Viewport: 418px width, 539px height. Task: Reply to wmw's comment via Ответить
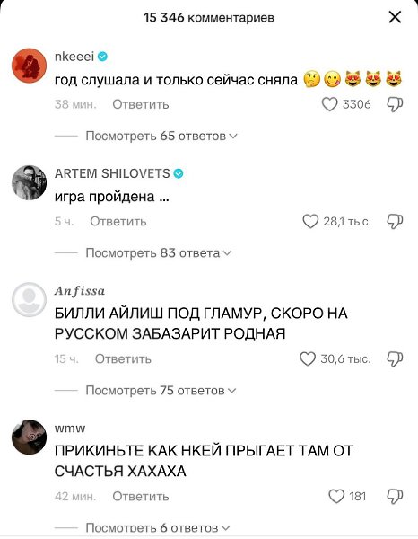(141, 497)
